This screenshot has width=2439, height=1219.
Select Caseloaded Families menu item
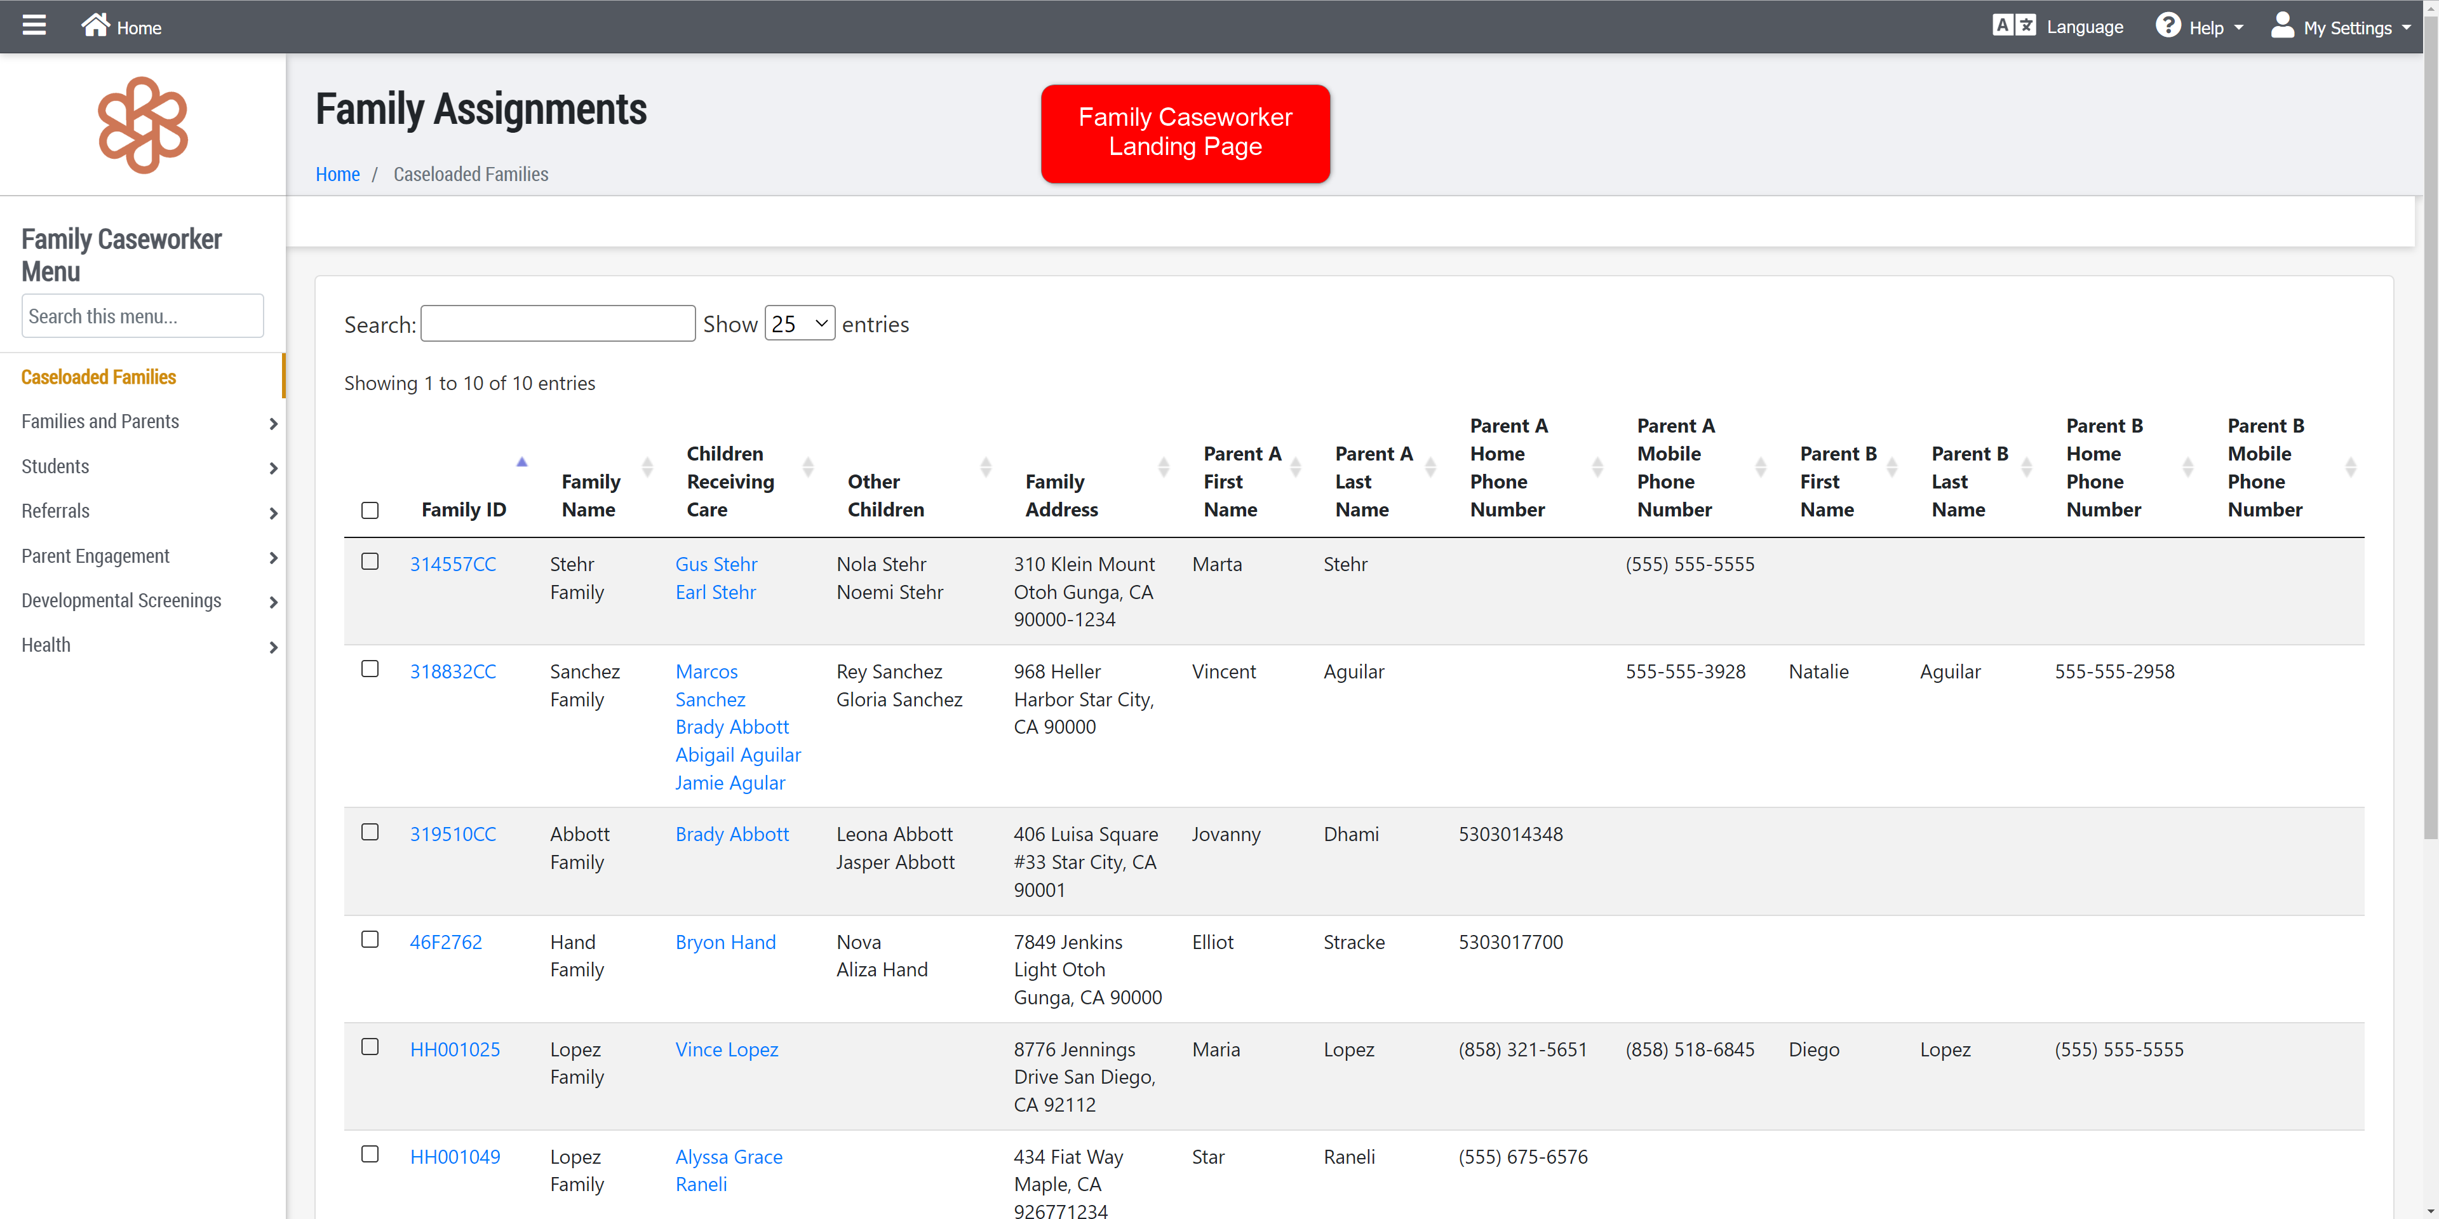(x=98, y=377)
